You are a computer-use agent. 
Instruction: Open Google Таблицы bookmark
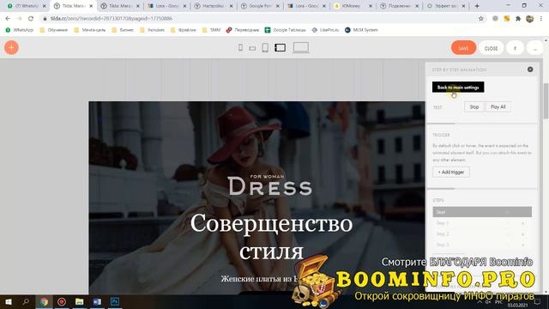coord(286,30)
